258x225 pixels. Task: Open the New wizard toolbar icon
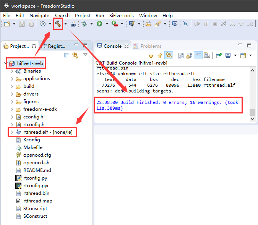[7, 24]
